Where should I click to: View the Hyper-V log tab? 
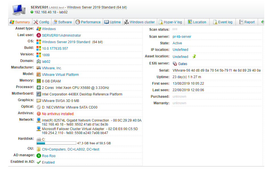pos(171,22)
